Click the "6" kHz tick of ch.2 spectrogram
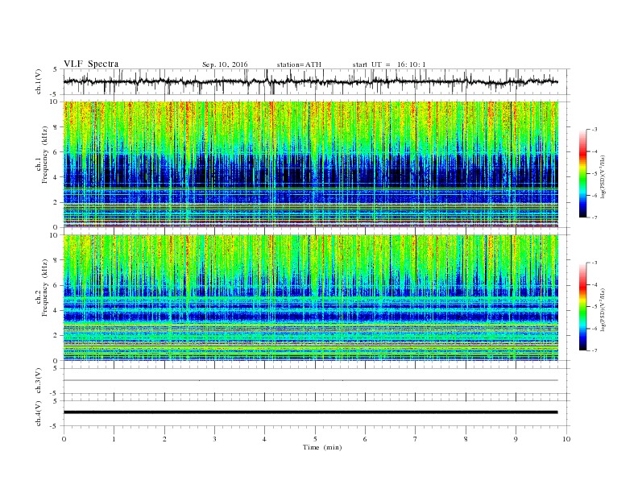Image resolution: width=638 pixels, height=493 pixels. (x=56, y=285)
